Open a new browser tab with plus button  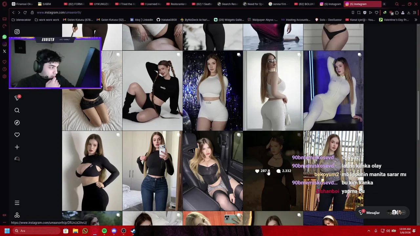[384, 4]
